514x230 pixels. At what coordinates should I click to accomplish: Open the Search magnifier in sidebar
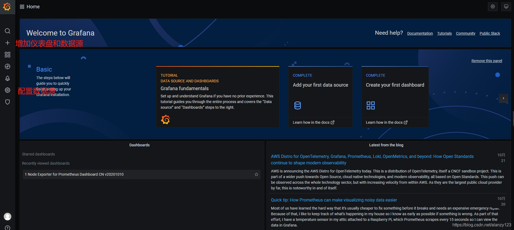8,31
